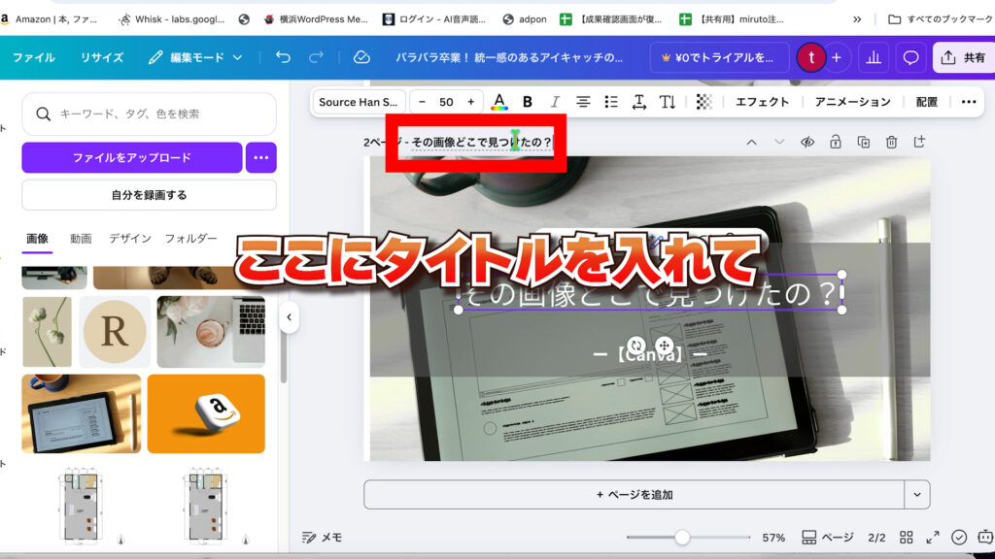Switch to the 動画 tab
The width and height of the screenshot is (995, 559).
(x=81, y=238)
